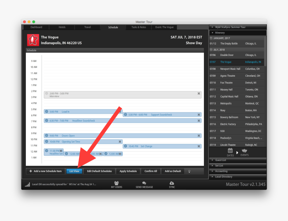The height and width of the screenshot is (221, 288).
Task: Click Apply Schedule
Action: 128,171
